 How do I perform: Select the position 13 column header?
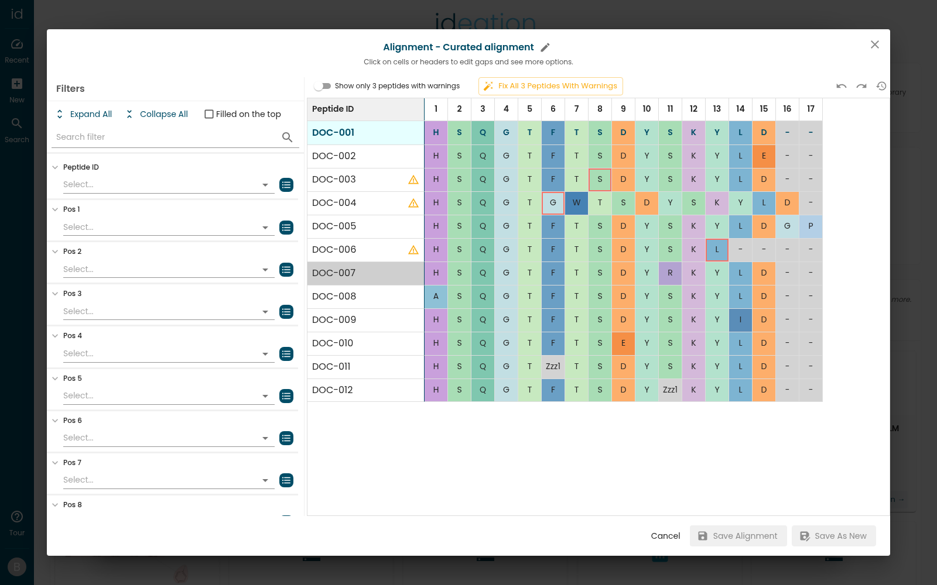click(717, 109)
